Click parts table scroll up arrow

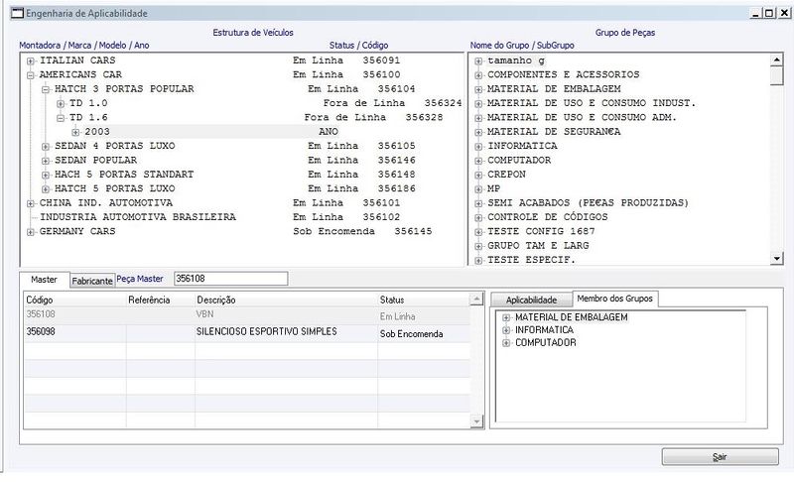[x=477, y=300]
